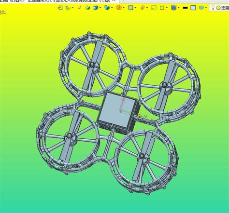This screenshot has width=229, height=213.
Task: Toggle the yellow circle layer indicator
Action: (x=218, y=8)
